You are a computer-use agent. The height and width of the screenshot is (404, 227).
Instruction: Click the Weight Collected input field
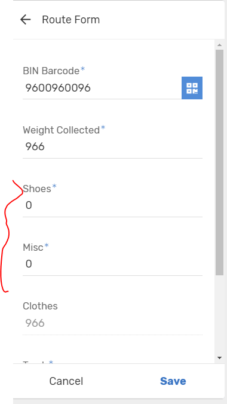112,147
